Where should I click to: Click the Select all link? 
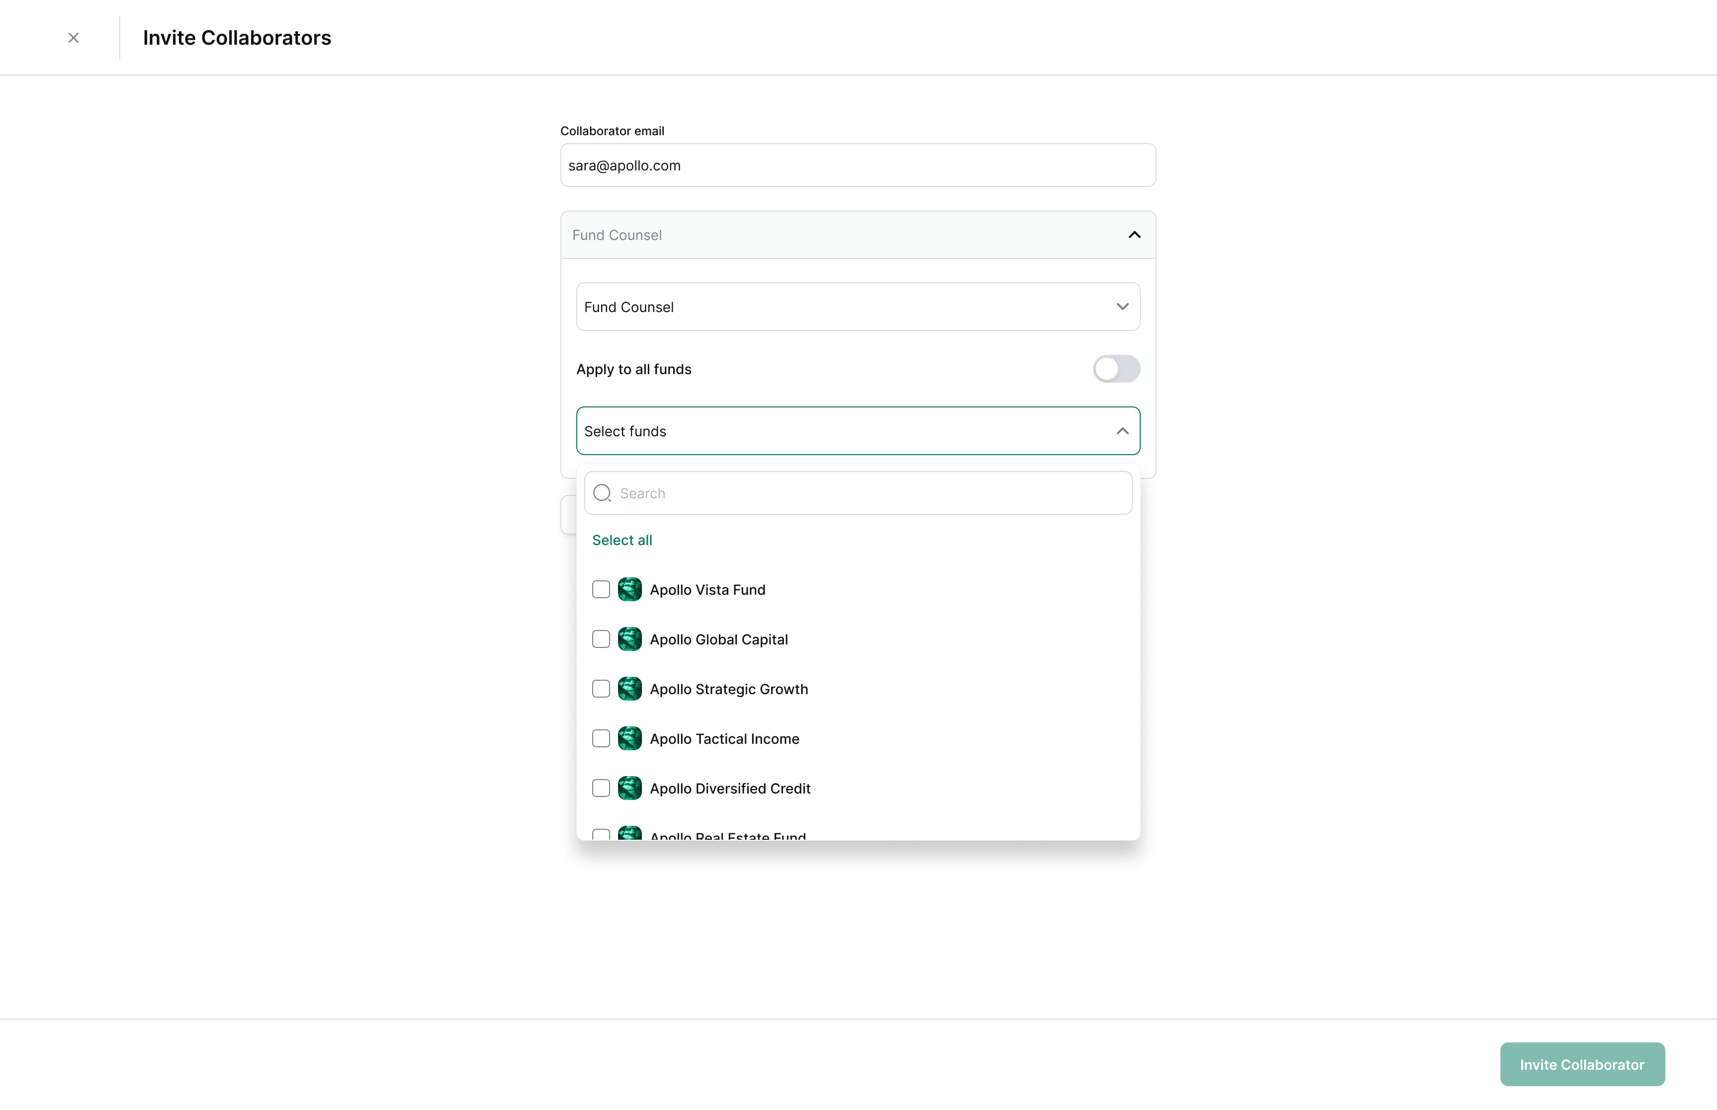point(622,540)
